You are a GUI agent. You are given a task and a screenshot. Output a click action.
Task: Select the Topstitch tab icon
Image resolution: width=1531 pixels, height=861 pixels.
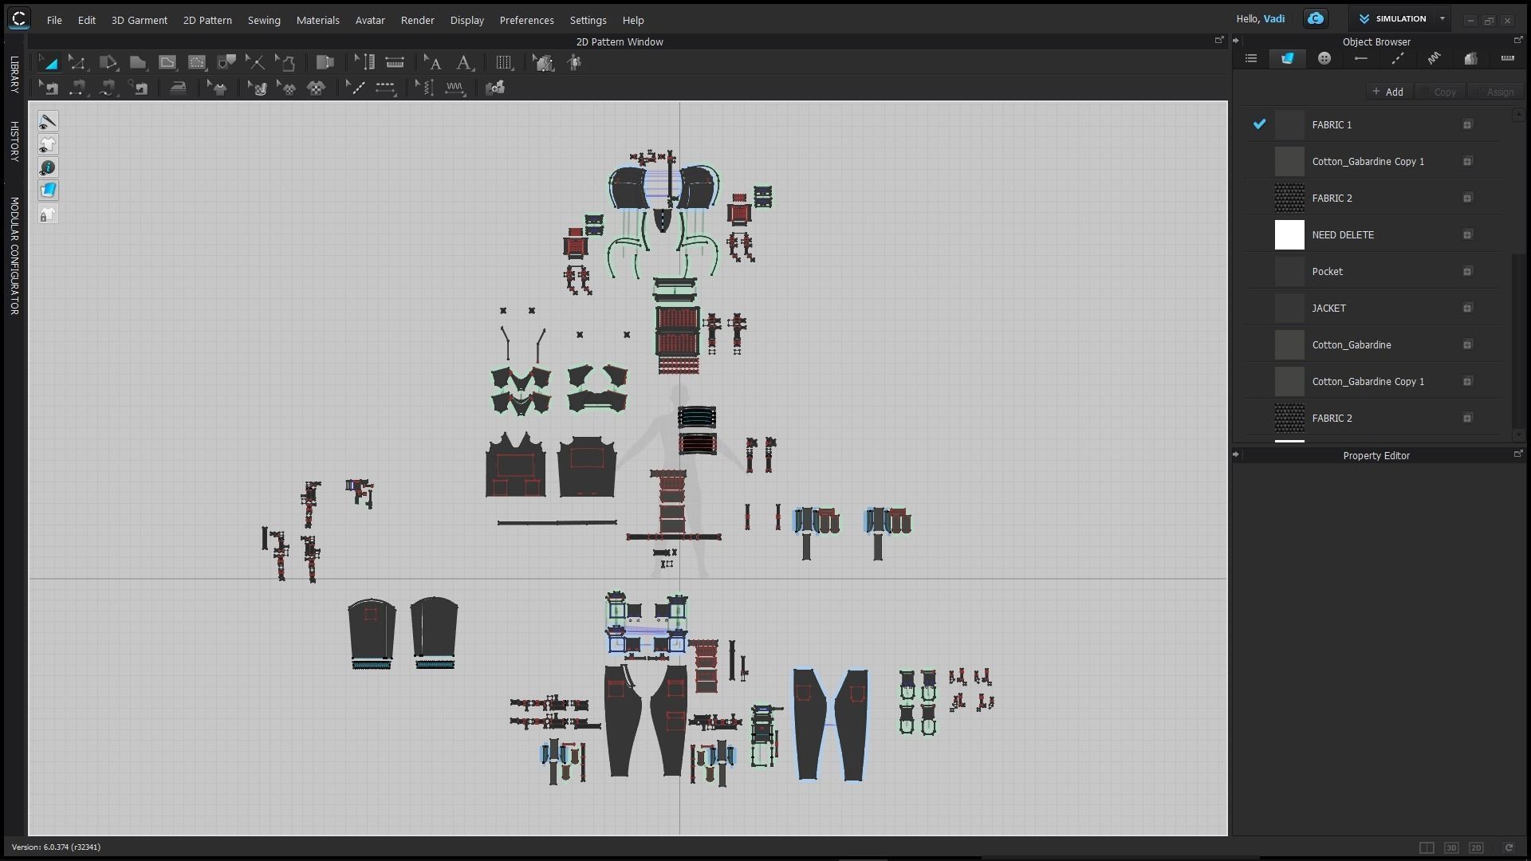pyautogui.click(x=1398, y=58)
